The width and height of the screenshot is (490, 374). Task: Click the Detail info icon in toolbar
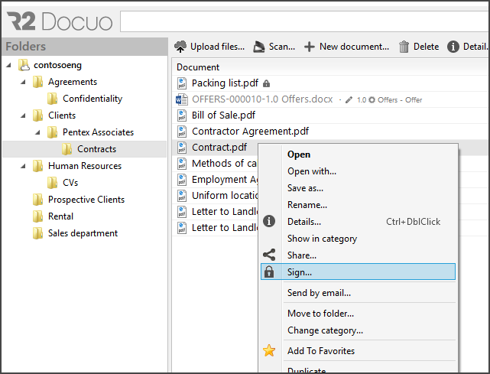click(453, 47)
